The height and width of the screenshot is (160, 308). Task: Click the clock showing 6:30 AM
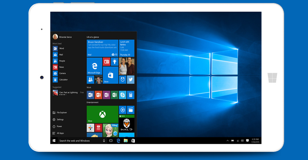coord(255,140)
